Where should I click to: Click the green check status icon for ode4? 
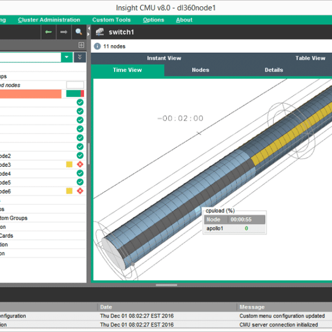80,173
